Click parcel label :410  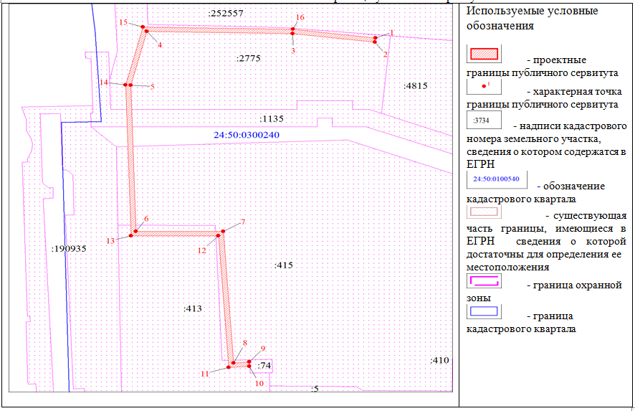pyautogui.click(x=439, y=360)
